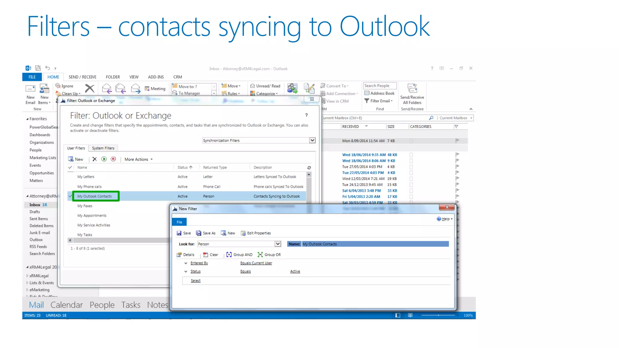This screenshot has height=348, width=619.
Task: Open the Synchronization Filters dropdown
Action: 312,140
